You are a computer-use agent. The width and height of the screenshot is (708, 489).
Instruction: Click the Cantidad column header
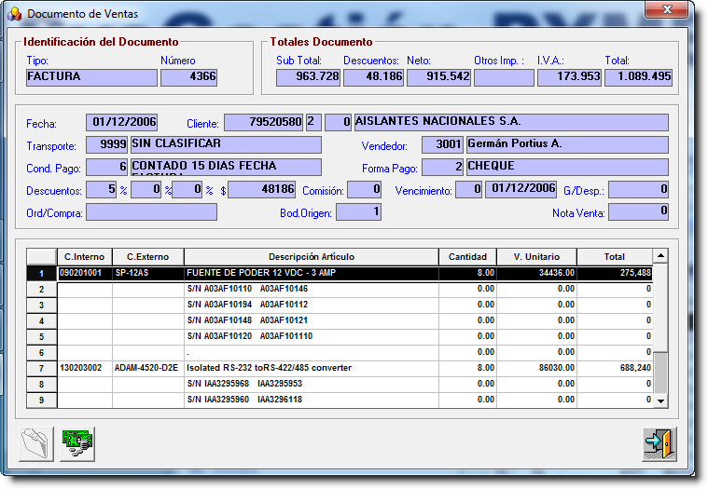pos(467,256)
